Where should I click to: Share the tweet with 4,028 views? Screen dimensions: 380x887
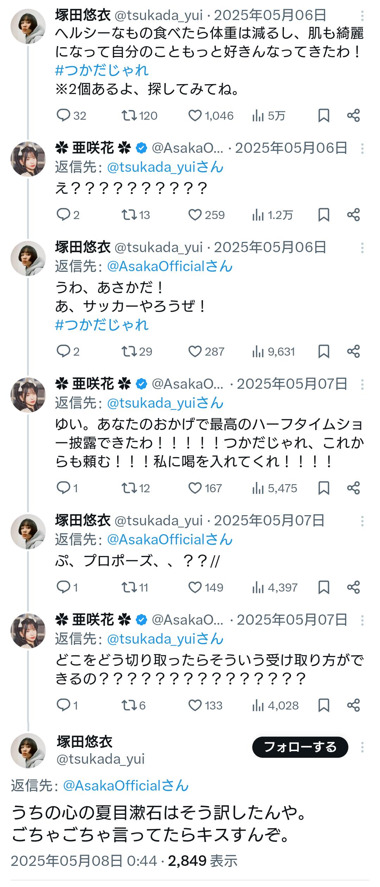[x=353, y=705]
